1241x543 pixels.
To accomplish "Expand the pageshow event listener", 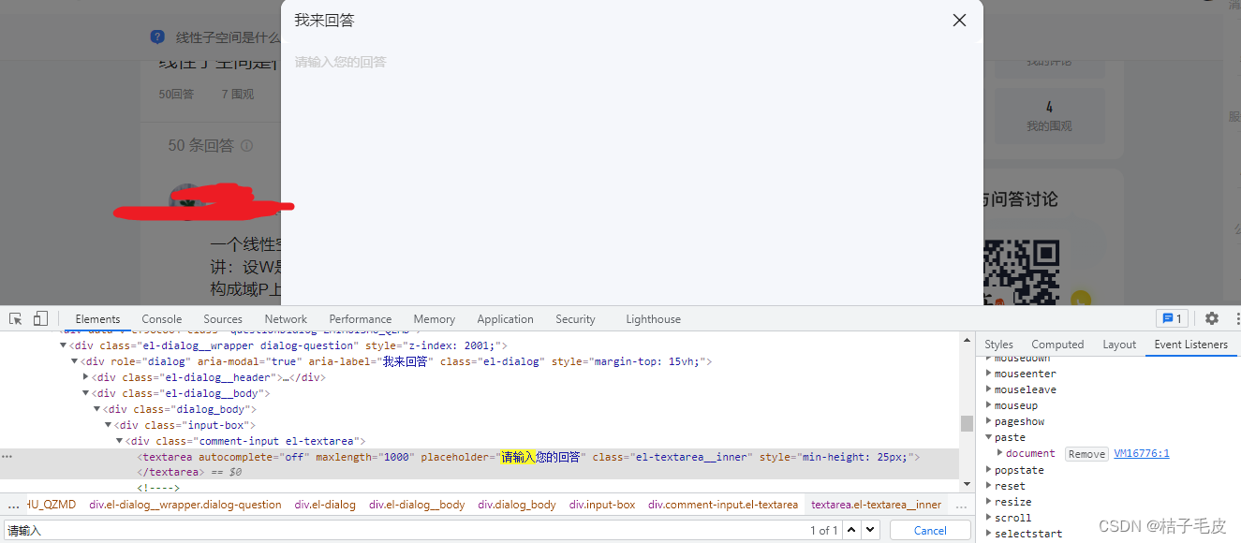I will coord(988,421).
